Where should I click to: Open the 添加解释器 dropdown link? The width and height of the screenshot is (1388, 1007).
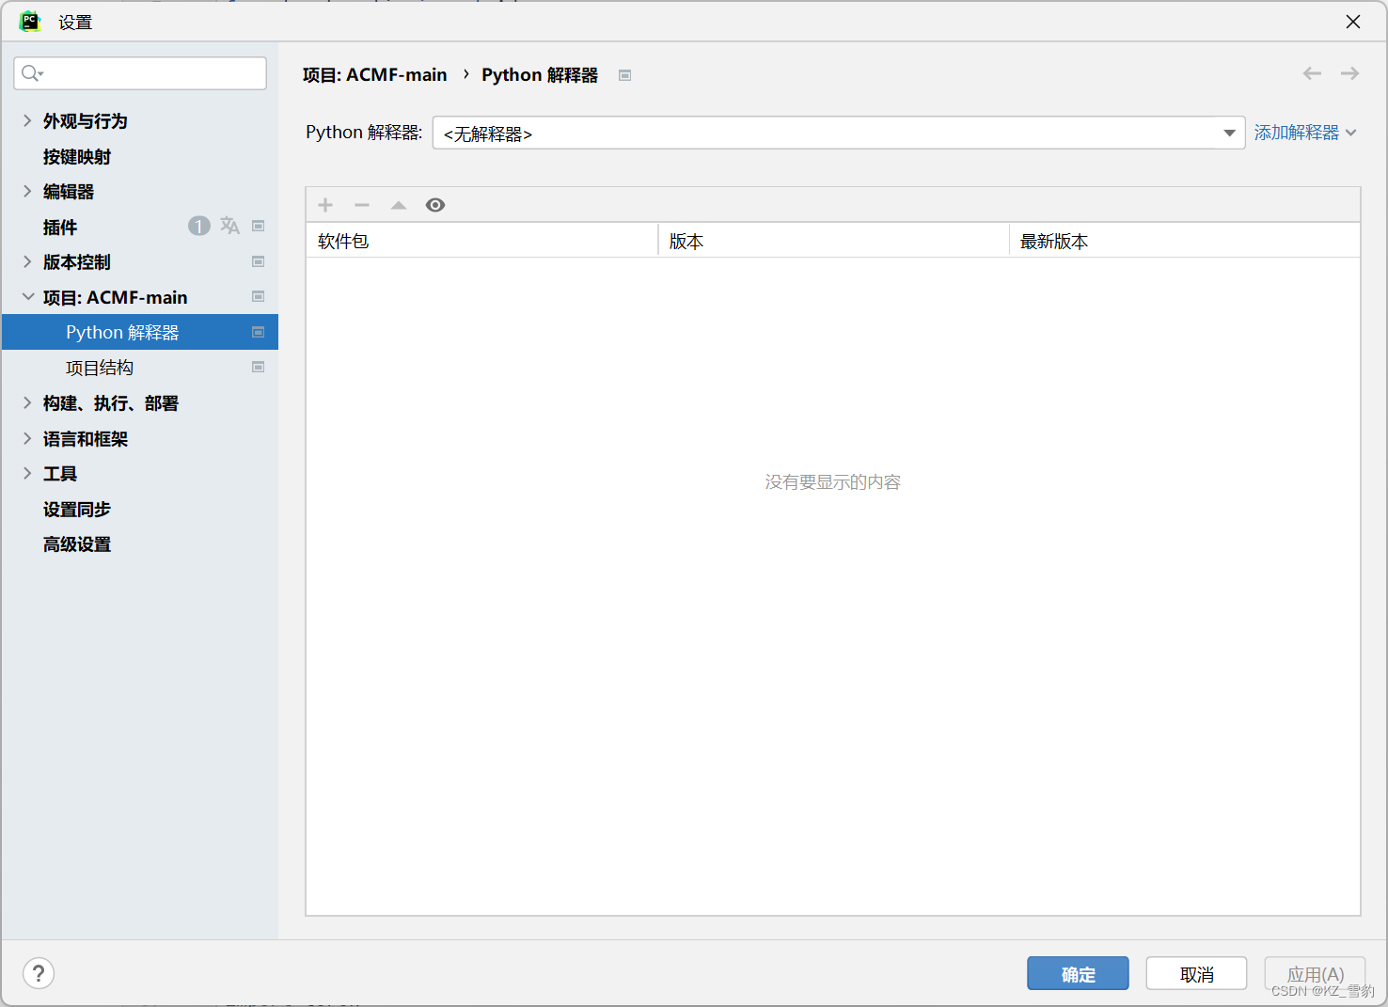[1305, 133]
